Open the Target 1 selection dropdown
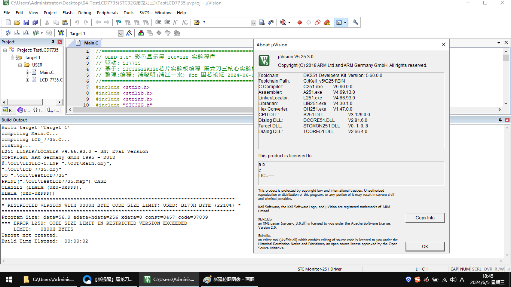The image size is (511, 287). click(120, 34)
